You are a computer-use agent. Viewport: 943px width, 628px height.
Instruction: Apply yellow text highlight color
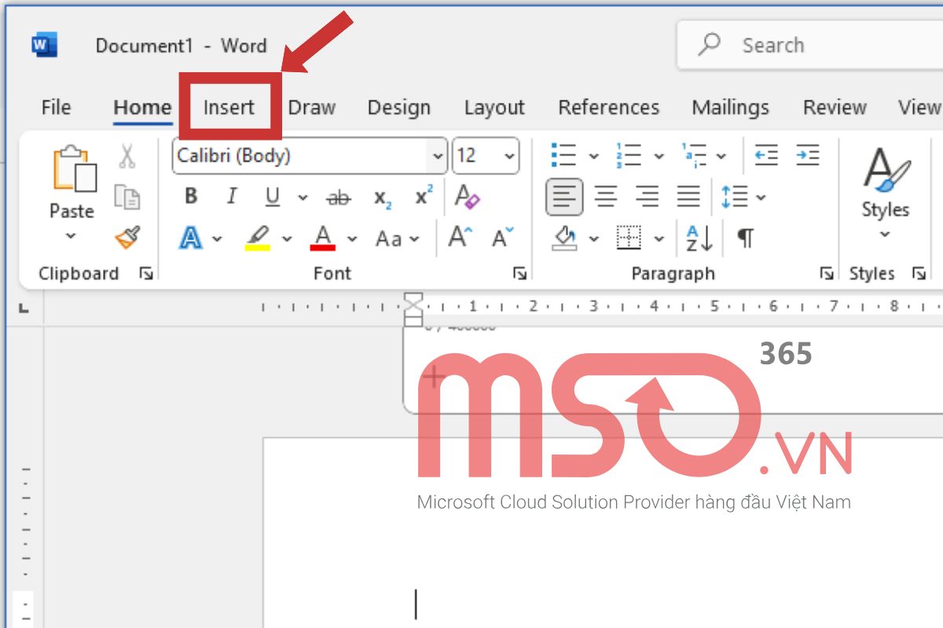tap(258, 237)
